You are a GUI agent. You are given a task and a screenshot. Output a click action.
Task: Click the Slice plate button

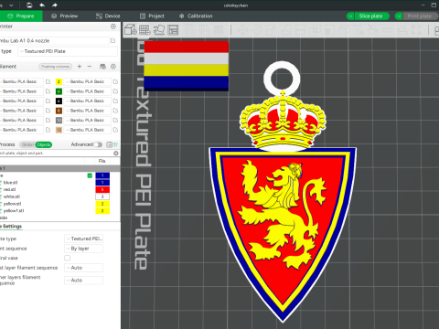[370, 16]
